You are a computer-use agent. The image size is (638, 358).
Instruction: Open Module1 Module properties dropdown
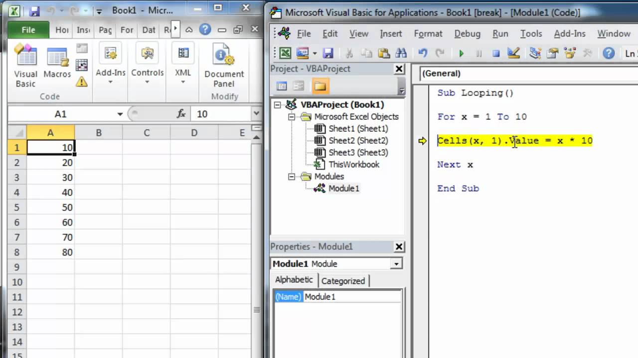pyautogui.click(x=397, y=264)
